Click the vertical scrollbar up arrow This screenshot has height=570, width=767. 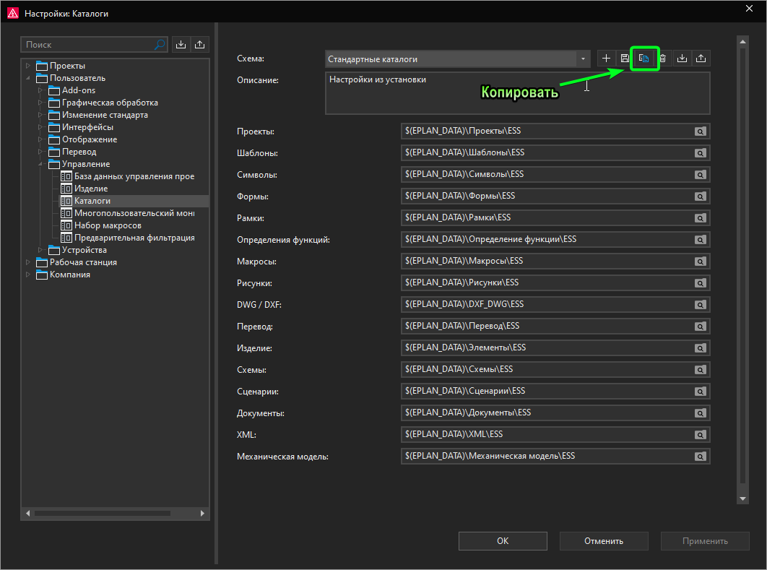(742, 42)
